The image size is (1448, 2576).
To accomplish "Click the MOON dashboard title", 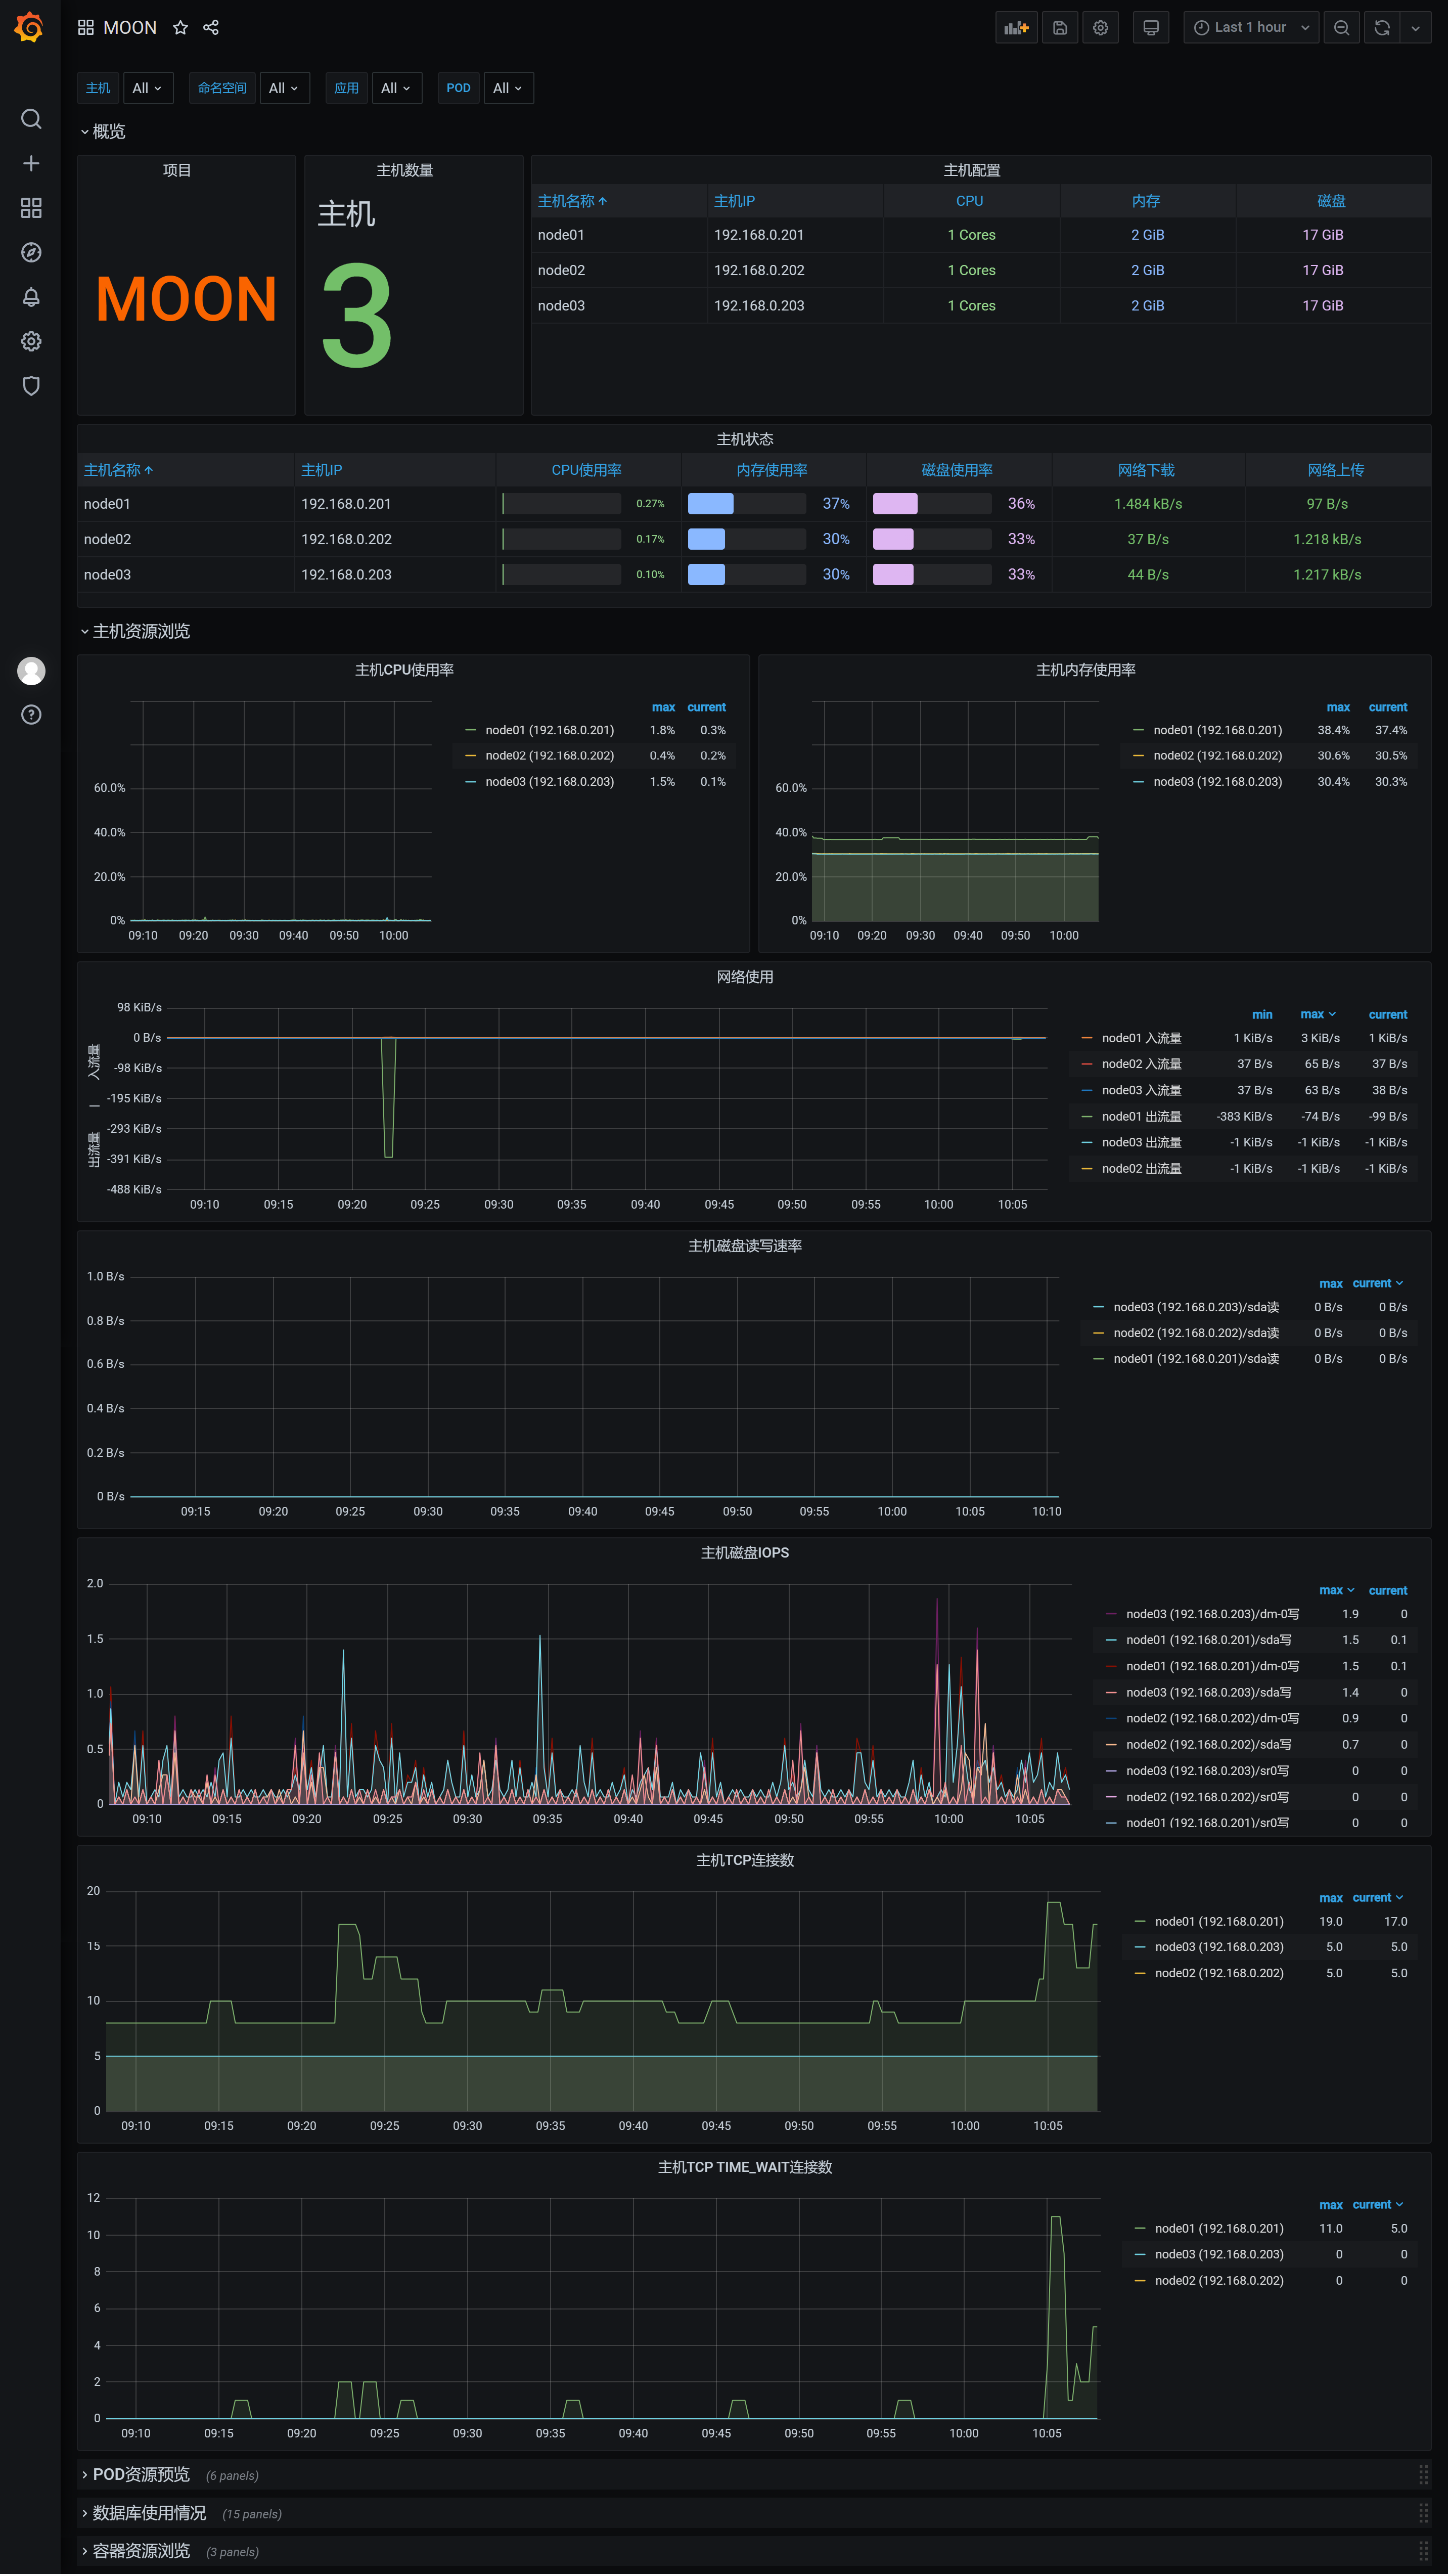I will tap(130, 28).
